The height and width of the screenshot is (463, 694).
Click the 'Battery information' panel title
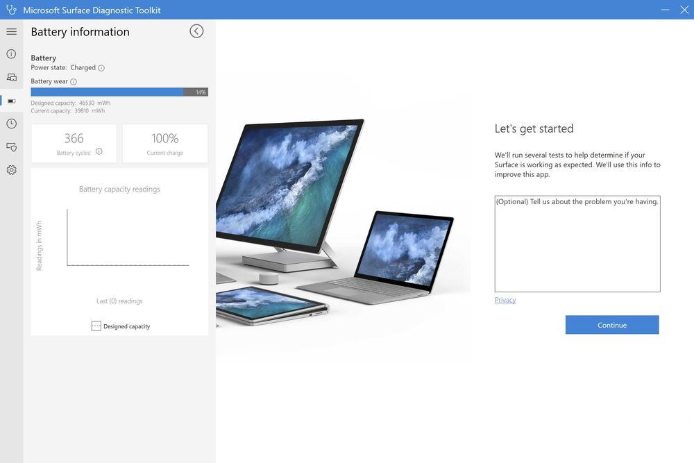[80, 32]
